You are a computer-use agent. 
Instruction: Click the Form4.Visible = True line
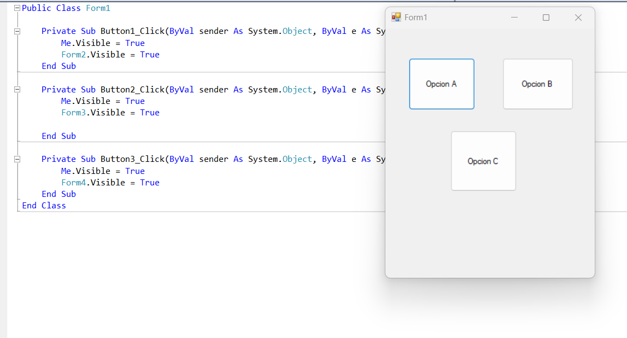click(110, 183)
